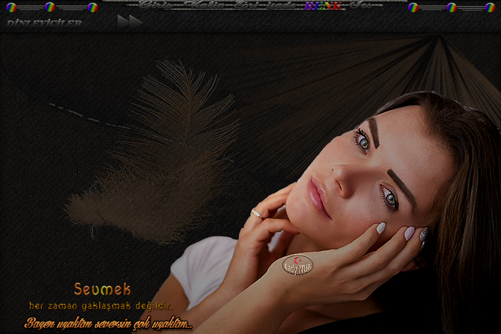Click the third rainbow orb in the top-left group
This screenshot has height=334, width=501.
92,7
